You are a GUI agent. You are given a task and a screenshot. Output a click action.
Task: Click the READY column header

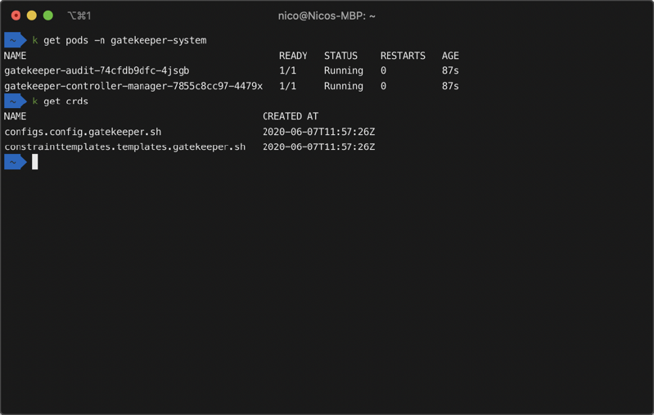click(x=293, y=56)
